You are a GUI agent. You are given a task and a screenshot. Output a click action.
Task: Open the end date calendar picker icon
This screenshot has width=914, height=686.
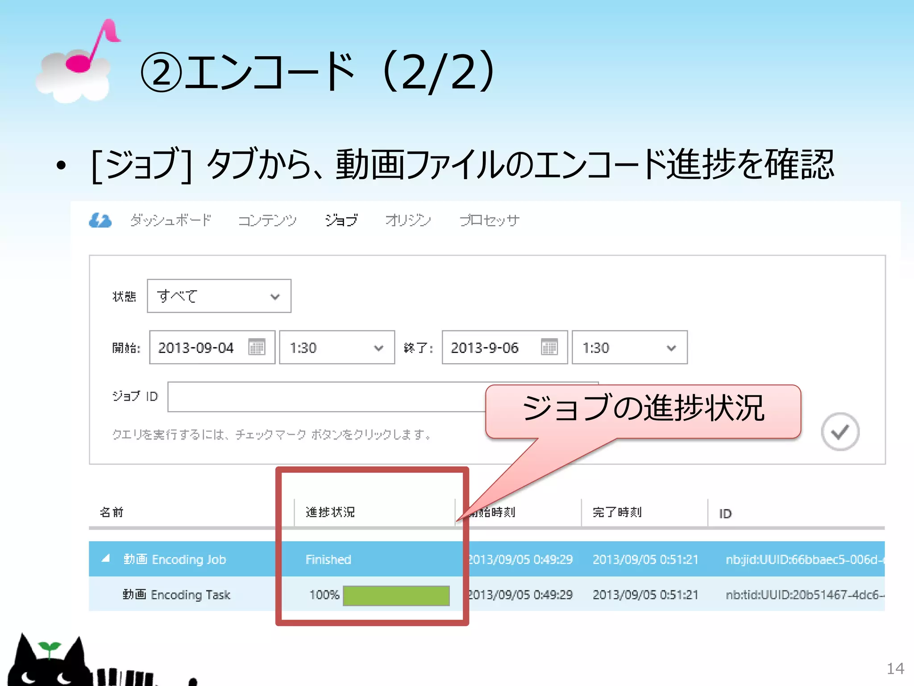tap(549, 347)
